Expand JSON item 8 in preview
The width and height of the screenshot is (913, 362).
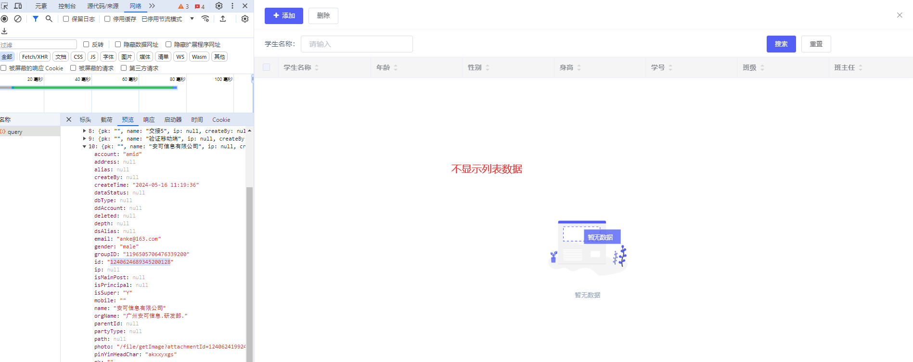click(x=85, y=131)
